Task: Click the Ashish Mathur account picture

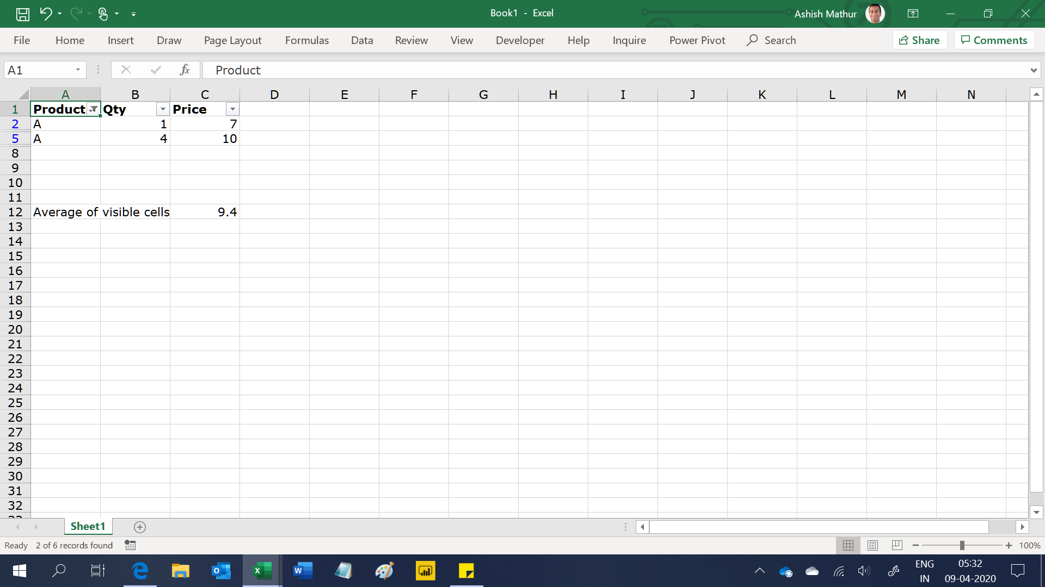Action: [x=875, y=14]
